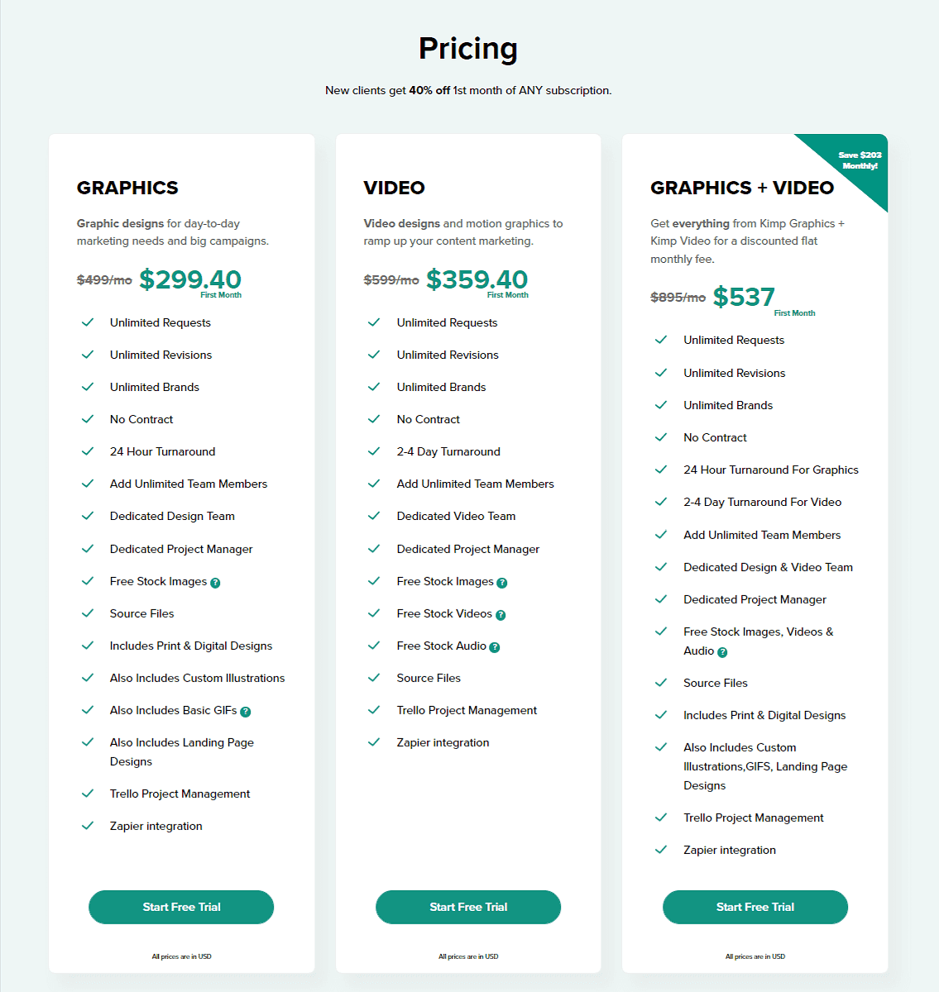
Task: Click checkmark beside 2-4 Day Turnaround in Video
Action: (374, 451)
